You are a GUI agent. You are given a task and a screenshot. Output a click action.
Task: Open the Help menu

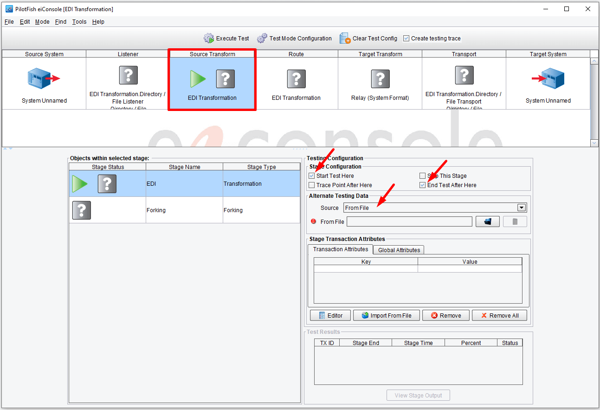point(98,22)
